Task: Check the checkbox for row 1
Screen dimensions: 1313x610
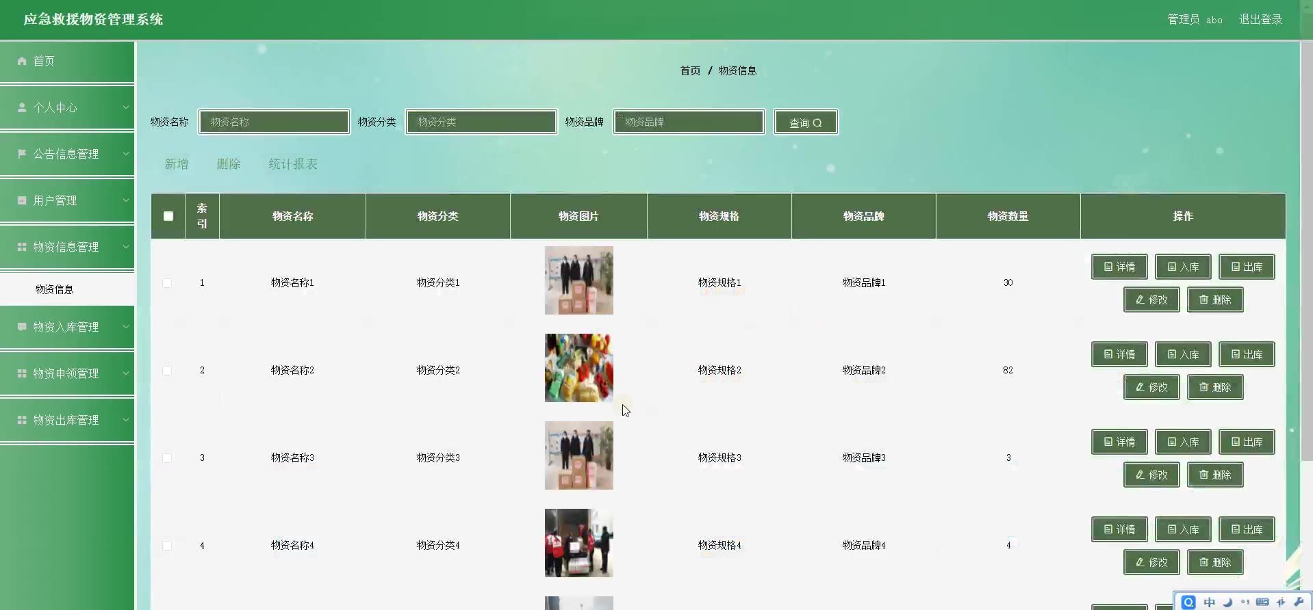Action: point(167,283)
